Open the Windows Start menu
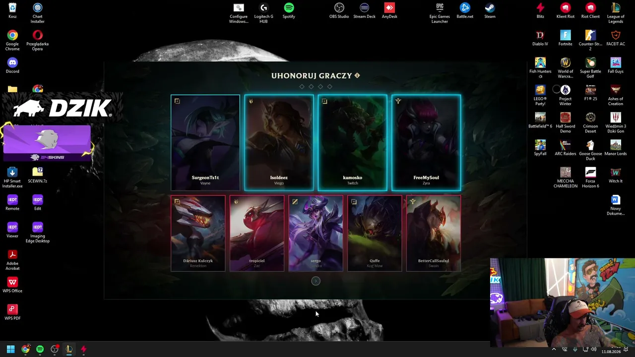Viewport: 635px width, 357px height. [x=10, y=349]
